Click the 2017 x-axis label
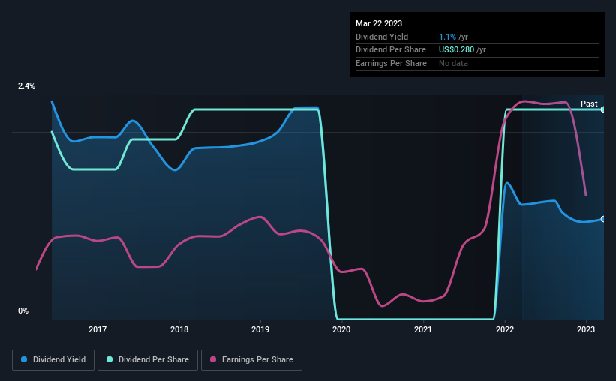616x381 pixels. (x=98, y=329)
